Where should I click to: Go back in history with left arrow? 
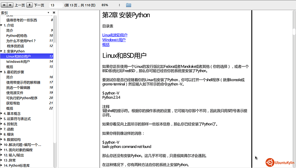[4, 5]
